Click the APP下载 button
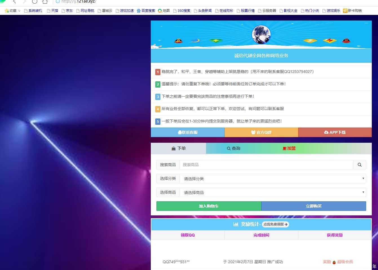This screenshot has width=378, height=270. coord(335,132)
